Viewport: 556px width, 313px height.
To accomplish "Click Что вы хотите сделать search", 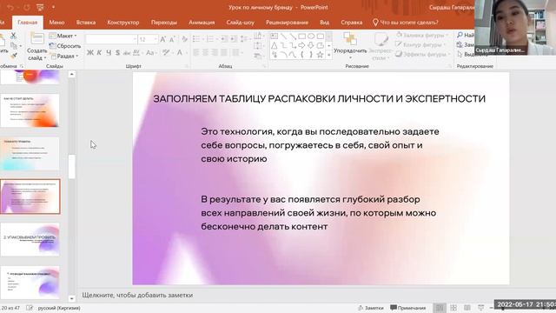I will (406, 23).
